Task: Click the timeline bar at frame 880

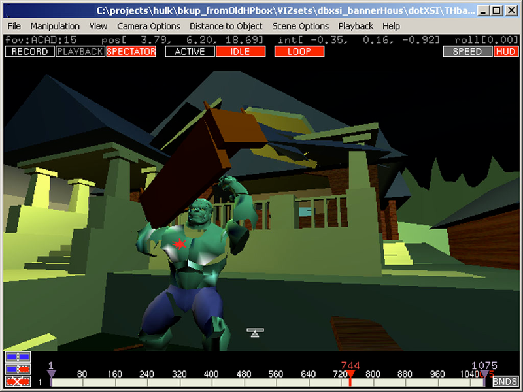Action: point(405,382)
